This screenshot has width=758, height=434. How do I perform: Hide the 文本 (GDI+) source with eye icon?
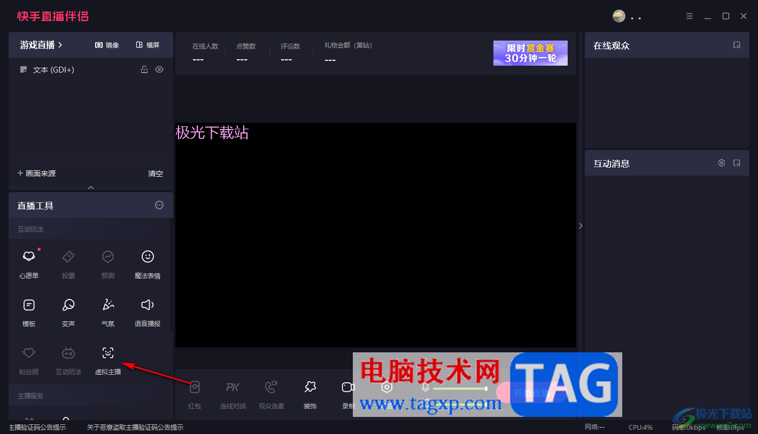pos(159,69)
